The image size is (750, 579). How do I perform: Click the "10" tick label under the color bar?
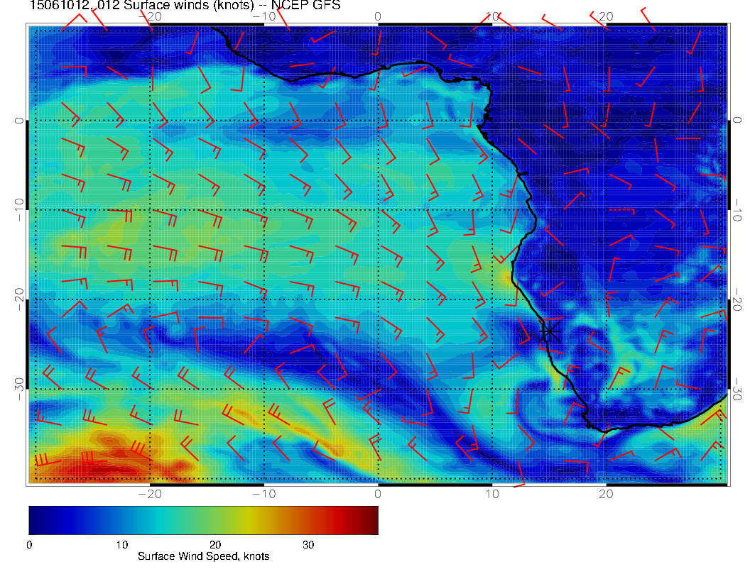click(122, 545)
